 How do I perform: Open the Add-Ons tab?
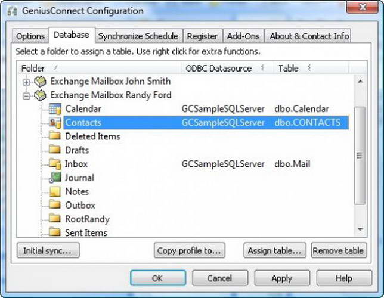243,36
